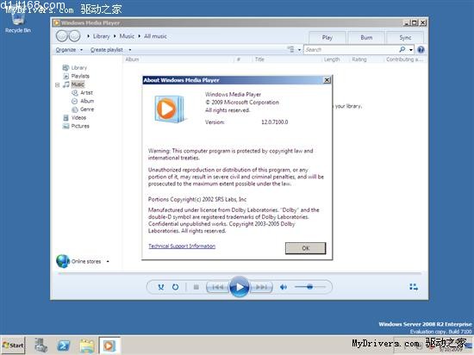Open the Play tab

tap(327, 38)
